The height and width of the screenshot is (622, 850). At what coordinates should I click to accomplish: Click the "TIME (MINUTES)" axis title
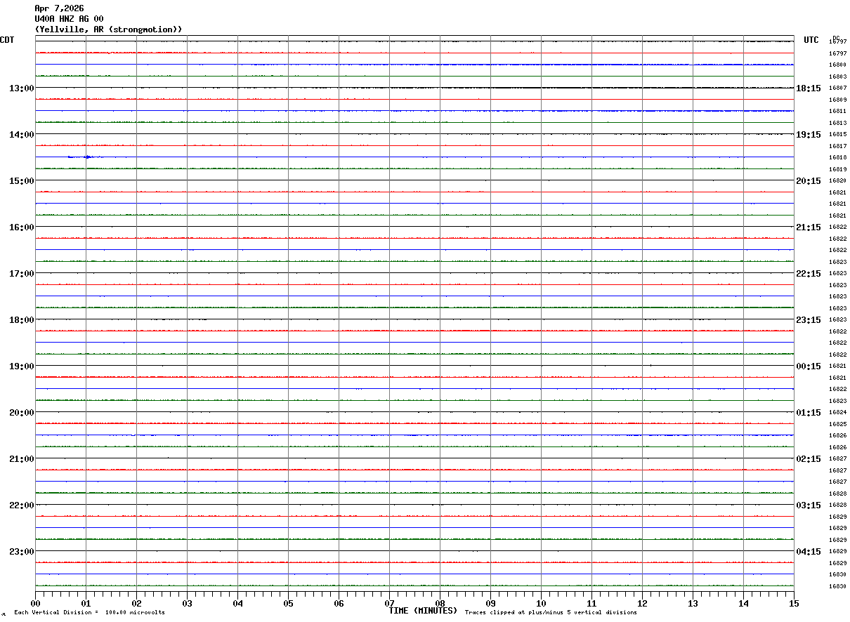(x=423, y=611)
